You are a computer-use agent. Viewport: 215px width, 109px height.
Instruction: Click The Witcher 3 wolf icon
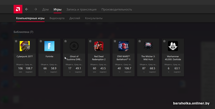(x=148, y=46)
